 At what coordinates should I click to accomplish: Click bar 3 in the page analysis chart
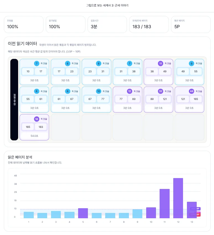(56, 214)
